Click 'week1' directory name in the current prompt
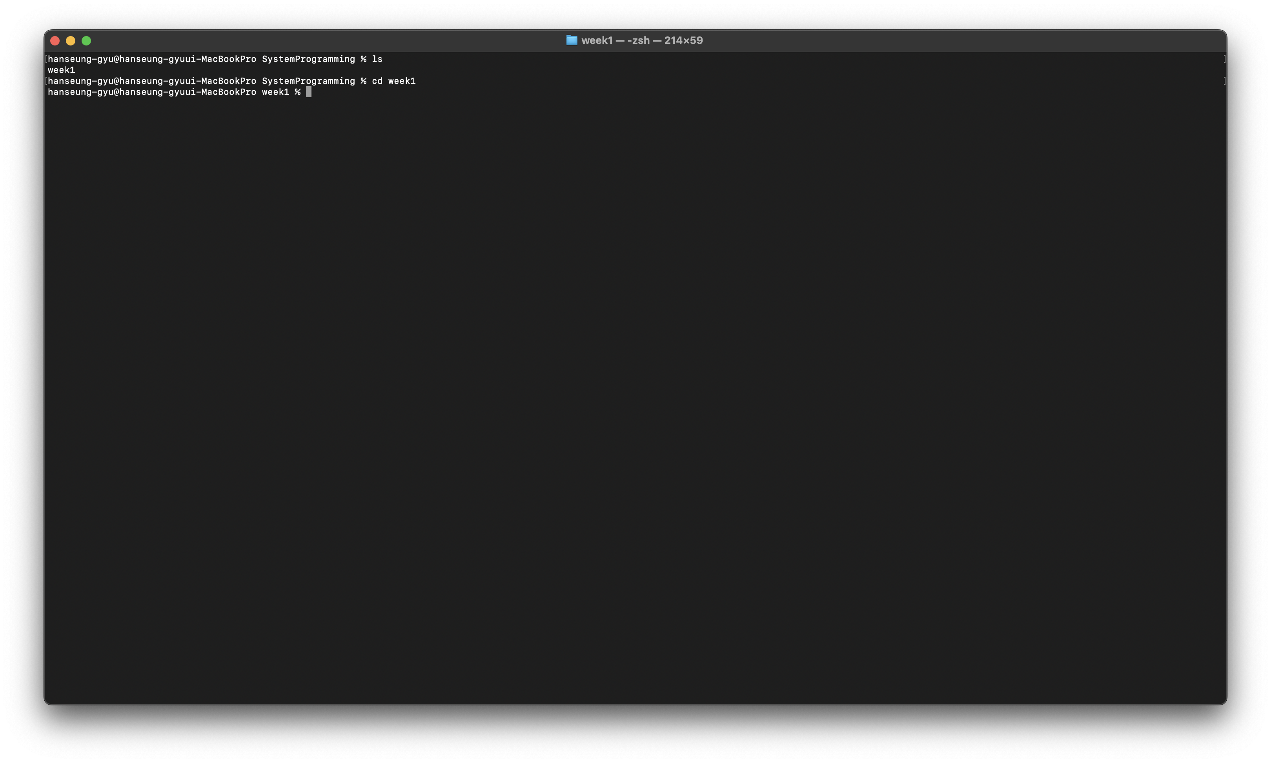The image size is (1271, 763). tap(275, 92)
